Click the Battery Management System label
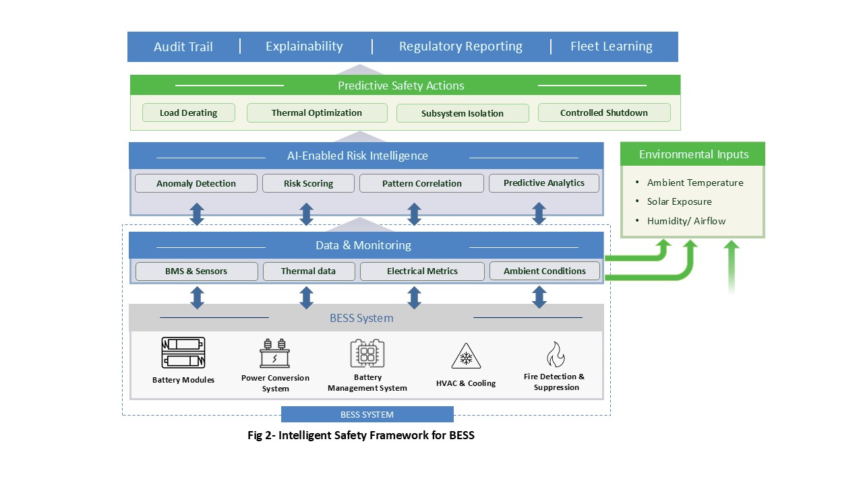This screenshot has width=863, height=485. (x=367, y=383)
